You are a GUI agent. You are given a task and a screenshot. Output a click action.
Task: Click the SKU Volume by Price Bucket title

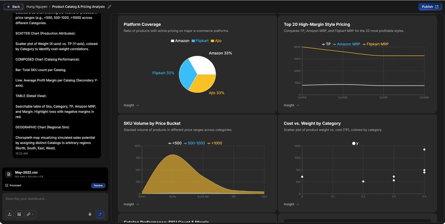[x=152, y=123]
